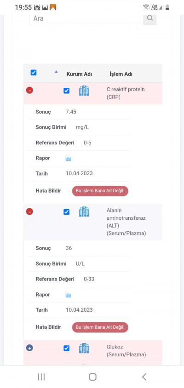Image resolution: width=184 pixels, height=388 pixels.
Task: Uncheck the Glukoz row checkbox
Action: [66, 348]
